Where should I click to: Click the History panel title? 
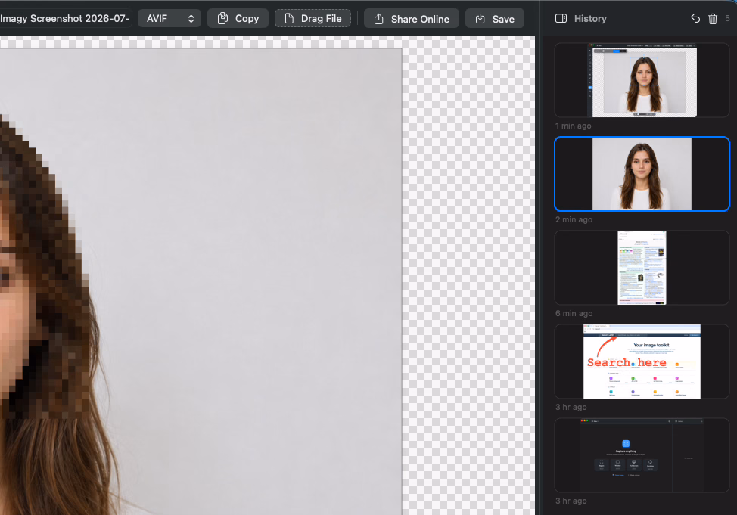pos(590,19)
